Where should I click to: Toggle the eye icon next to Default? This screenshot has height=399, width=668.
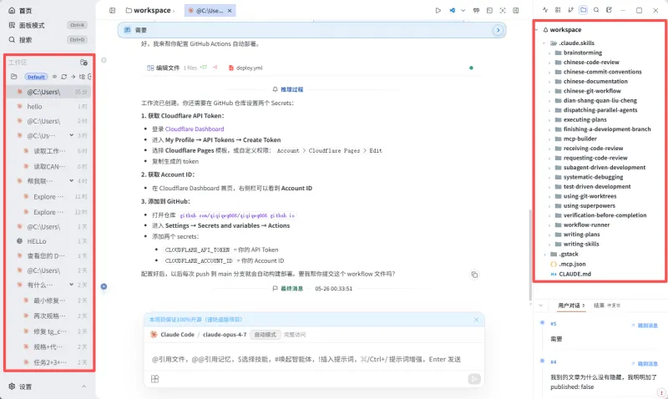[54, 77]
